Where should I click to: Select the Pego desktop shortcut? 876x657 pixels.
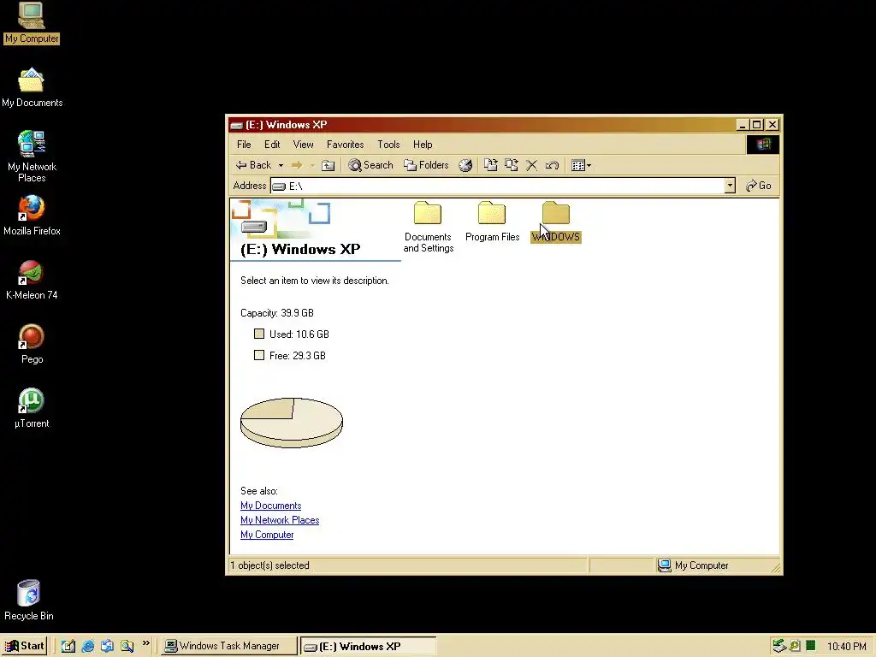pos(32,344)
